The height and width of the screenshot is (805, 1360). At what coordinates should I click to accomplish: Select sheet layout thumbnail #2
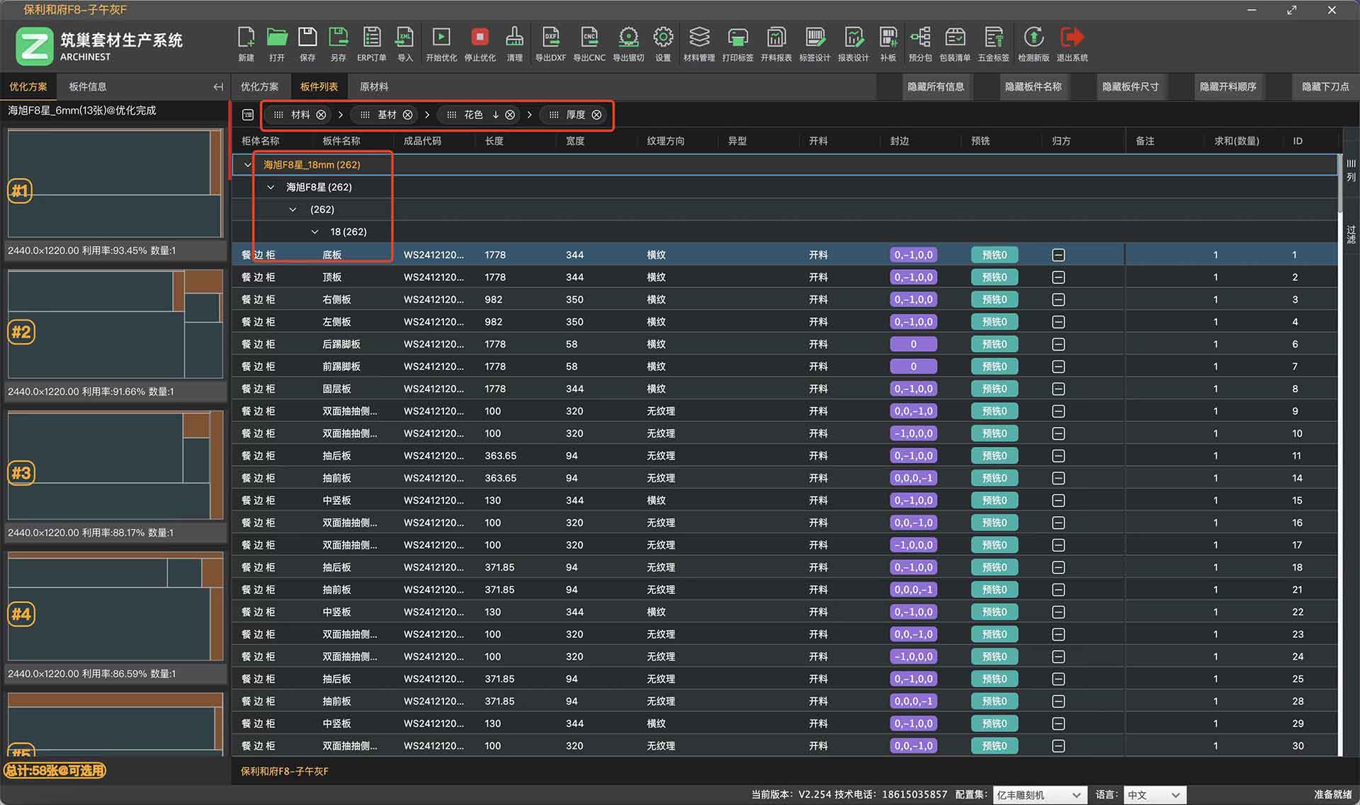115,325
